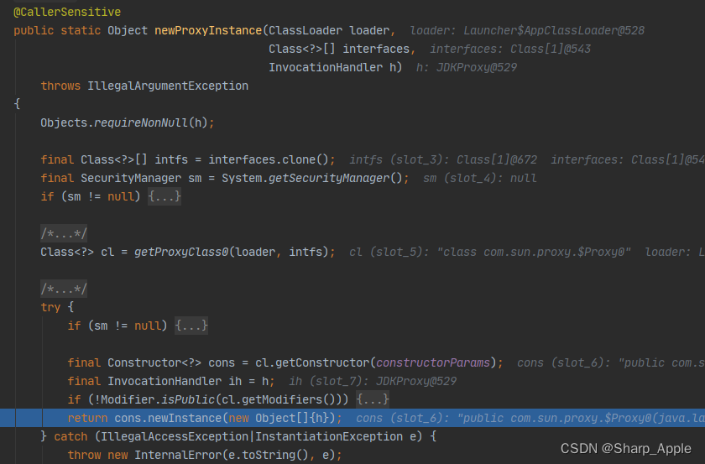The height and width of the screenshot is (464, 705).
Task: Click 'Objects.requireNonNull(h);' statement
Action: pyautogui.click(x=128, y=123)
